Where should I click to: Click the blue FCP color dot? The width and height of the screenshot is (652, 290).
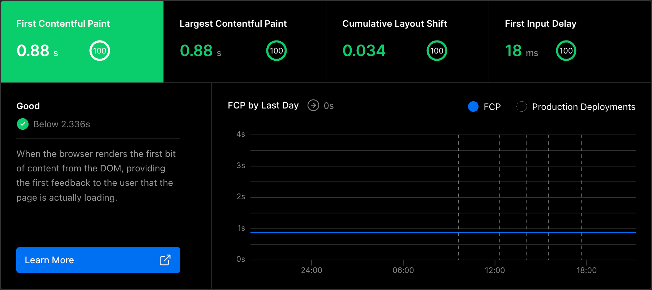click(473, 107)
